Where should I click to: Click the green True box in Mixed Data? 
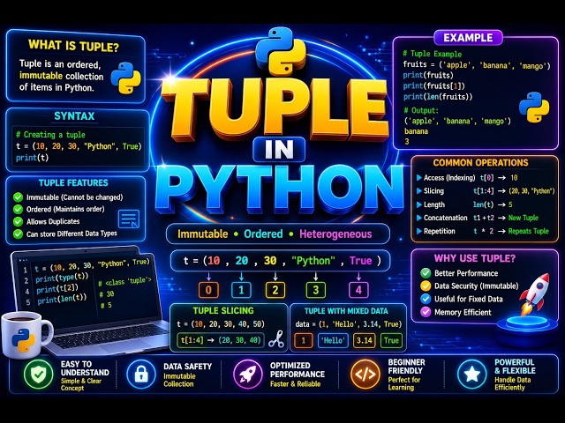(x=391, y=340)
